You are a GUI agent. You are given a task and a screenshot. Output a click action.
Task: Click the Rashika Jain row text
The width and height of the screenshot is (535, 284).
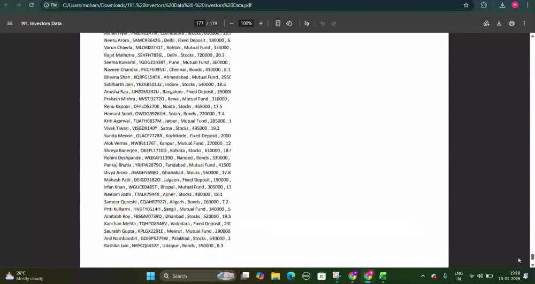163,246
